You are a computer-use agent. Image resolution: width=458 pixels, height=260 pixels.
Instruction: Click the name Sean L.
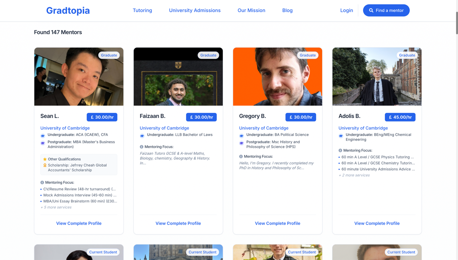pos(50,116)
